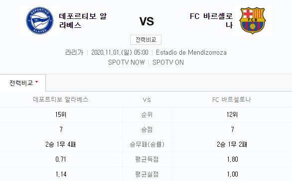Click the FC 바르셀로나 team name heading
292x181 pixels.
(211, 20)
